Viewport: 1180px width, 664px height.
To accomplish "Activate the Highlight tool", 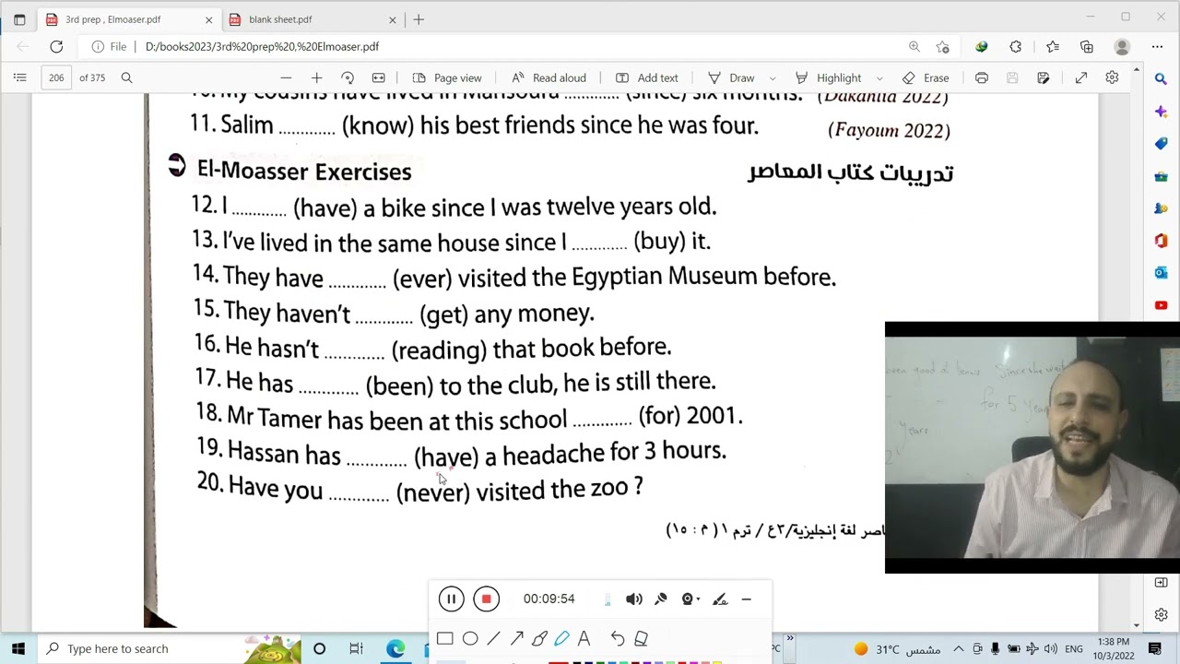I will click(x=828, y=78).
